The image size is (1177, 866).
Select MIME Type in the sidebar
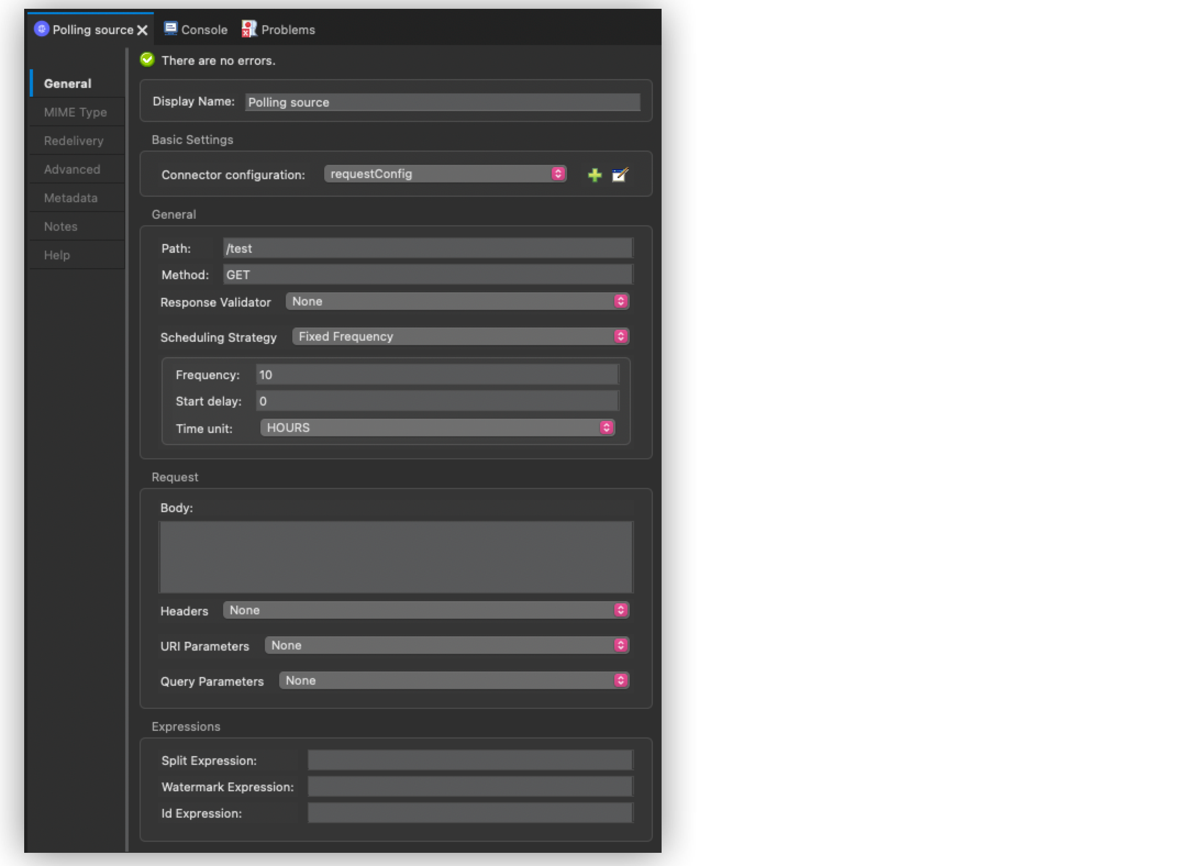coord(75,113)
